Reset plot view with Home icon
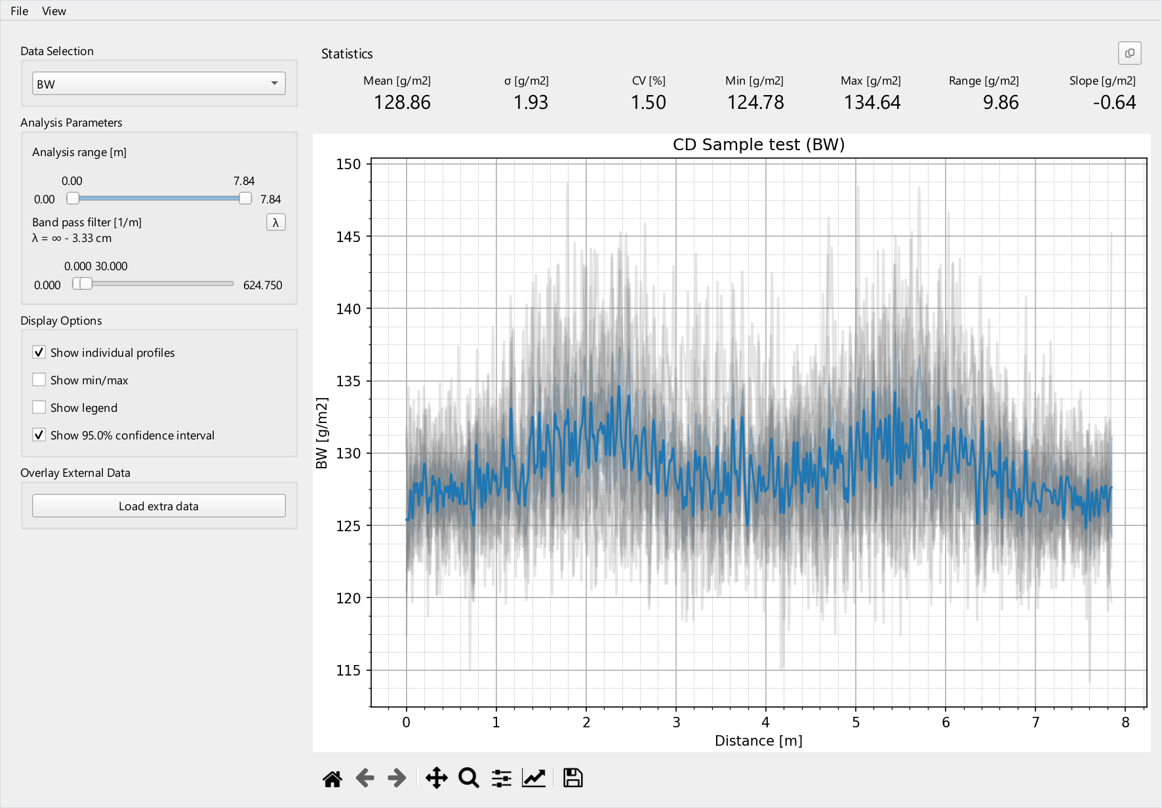1162x808 pixels. tap(332, 778)
